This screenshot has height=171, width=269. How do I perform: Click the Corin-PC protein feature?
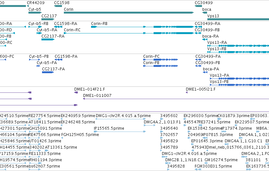(161, 60)
